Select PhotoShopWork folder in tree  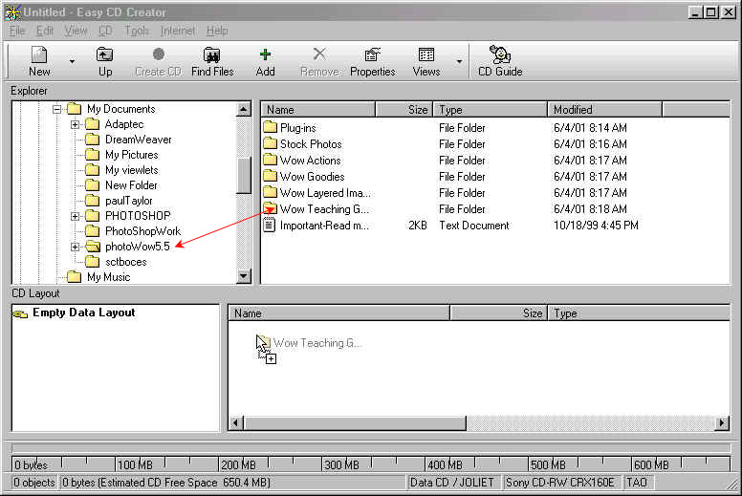[133, 231]
